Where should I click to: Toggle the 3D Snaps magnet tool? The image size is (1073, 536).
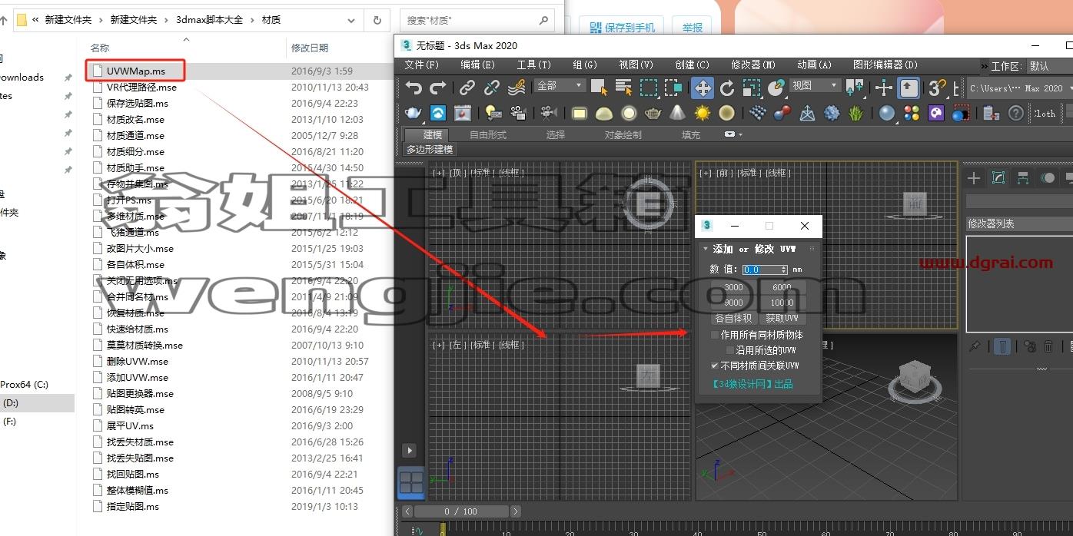[936, 88]
